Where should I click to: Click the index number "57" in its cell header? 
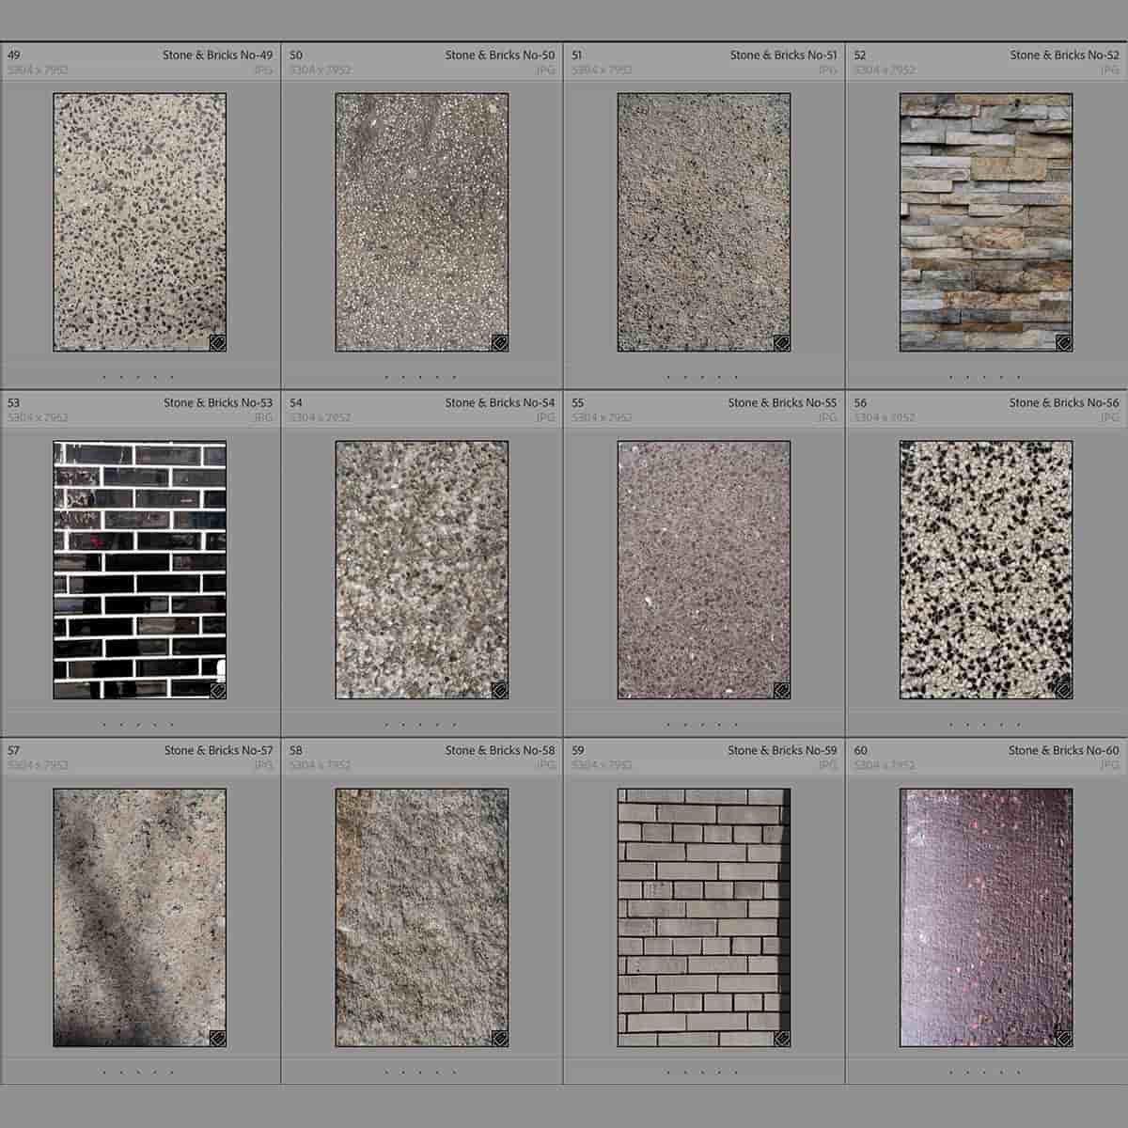[13, 750]
